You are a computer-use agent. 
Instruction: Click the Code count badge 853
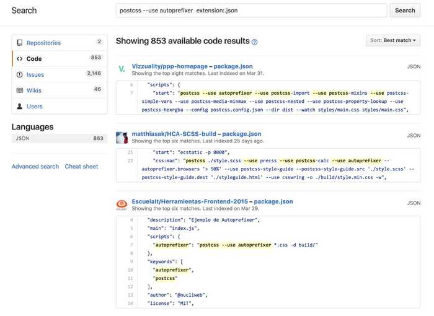click(x=95, y=57)
